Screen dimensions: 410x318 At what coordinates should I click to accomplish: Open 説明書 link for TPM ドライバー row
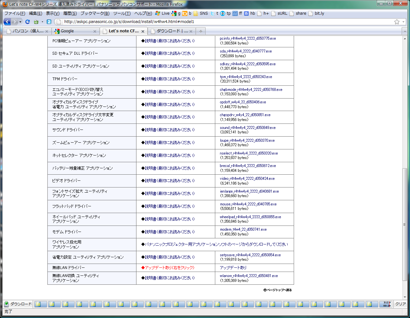[168, 79]
